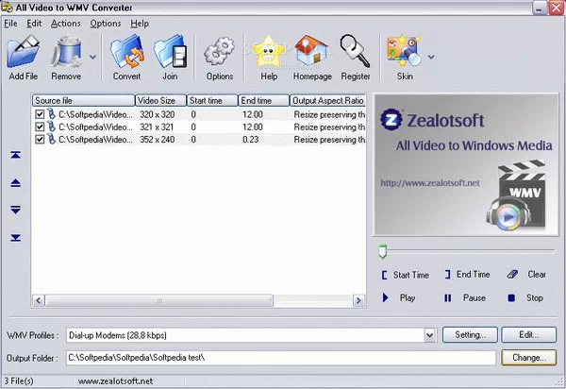The width and height of the screenshot is (566, 389).
Task: Click the Edit... profile button
Action: (529, 335)
